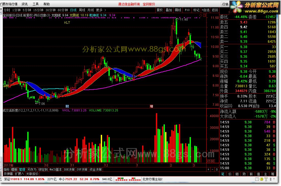The width and height of the screenshot is (281, 186).
Task: Click the 绑定到 option
Action: 43,169
